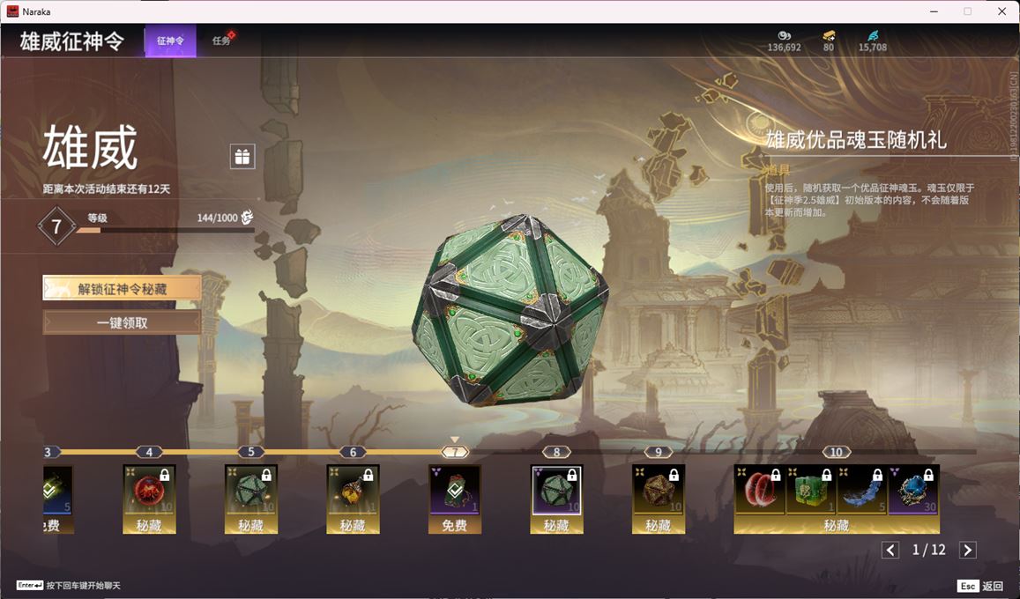Select the highlighted level 8 reward

coord(556,499)
